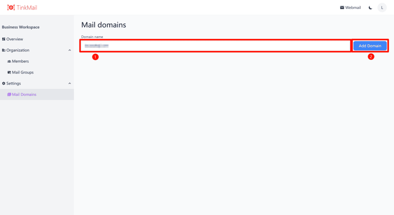Click the Mail Domains sidebar icon
Screen dimensions: 394x215
[9, 95]
